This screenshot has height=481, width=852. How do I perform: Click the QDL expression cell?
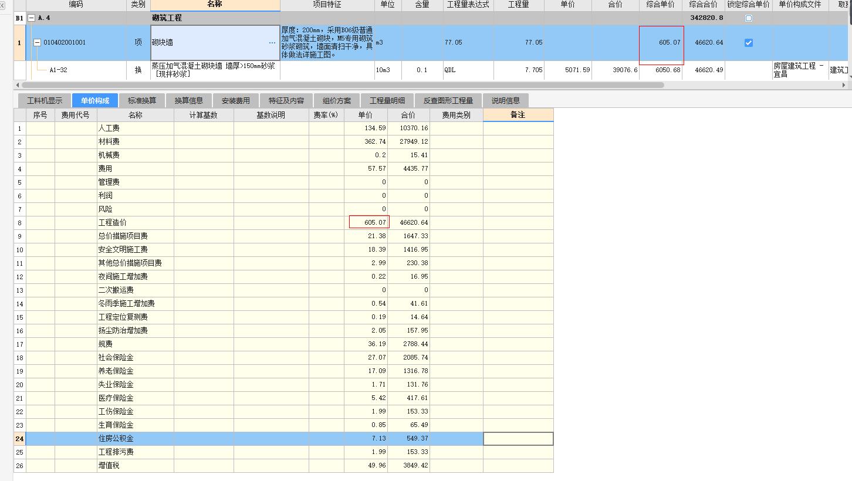click(x=468, y=70)
